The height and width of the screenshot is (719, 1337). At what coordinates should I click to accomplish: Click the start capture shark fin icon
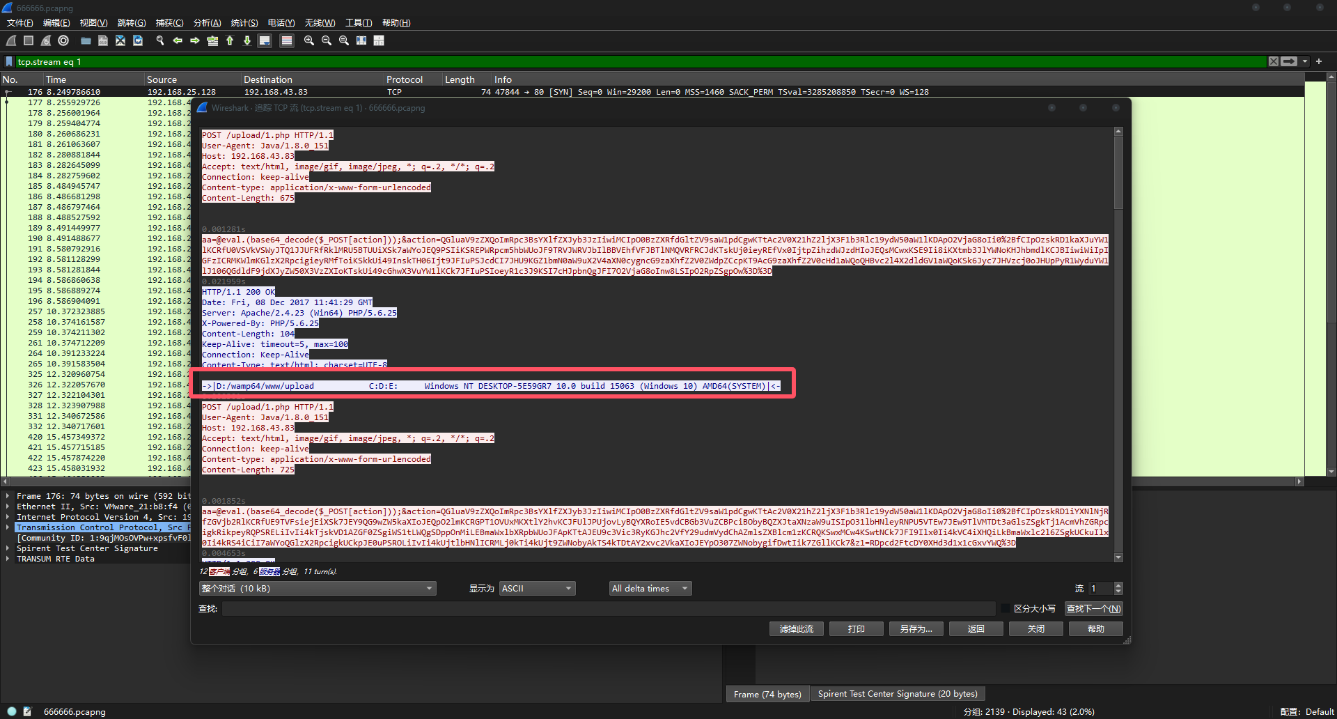point(11,41)
